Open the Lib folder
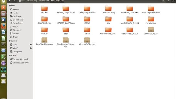Screen dimensions: 176x99 108,20
